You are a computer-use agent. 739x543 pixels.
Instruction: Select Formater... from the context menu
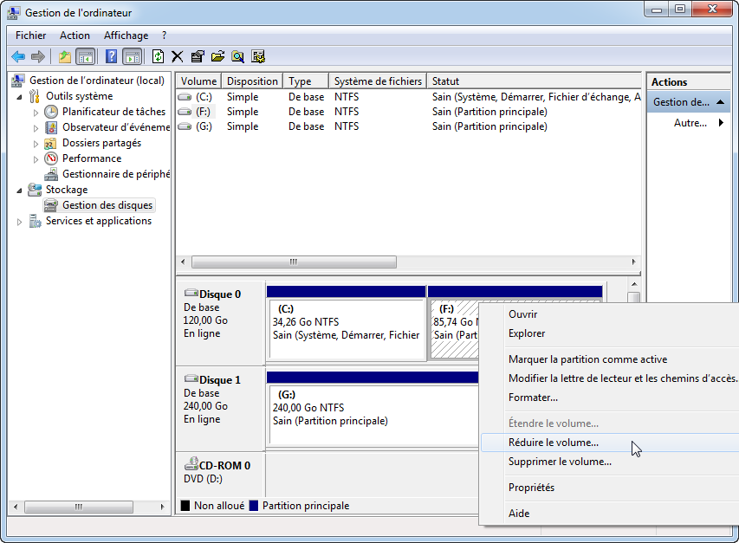pyautogui.click(x=533, y=398)
